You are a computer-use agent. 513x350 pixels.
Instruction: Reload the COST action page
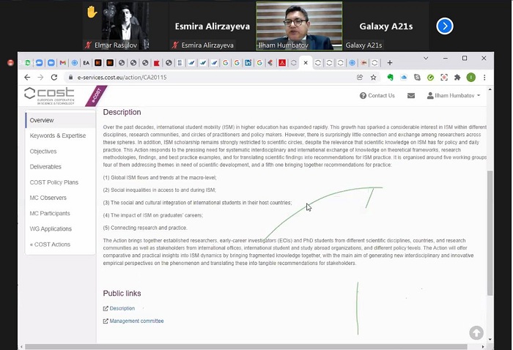coord(54,78)
